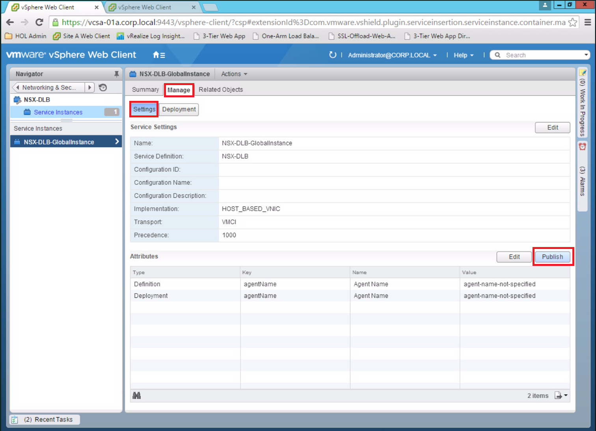Open One-Arm Load Bala... bookmark
This screenshot has width=596, height=431.
pyautogui.click(x=286, y=36)
